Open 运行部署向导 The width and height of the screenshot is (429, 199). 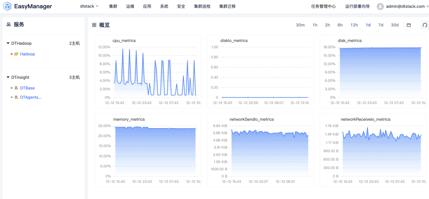pos(357,7)
